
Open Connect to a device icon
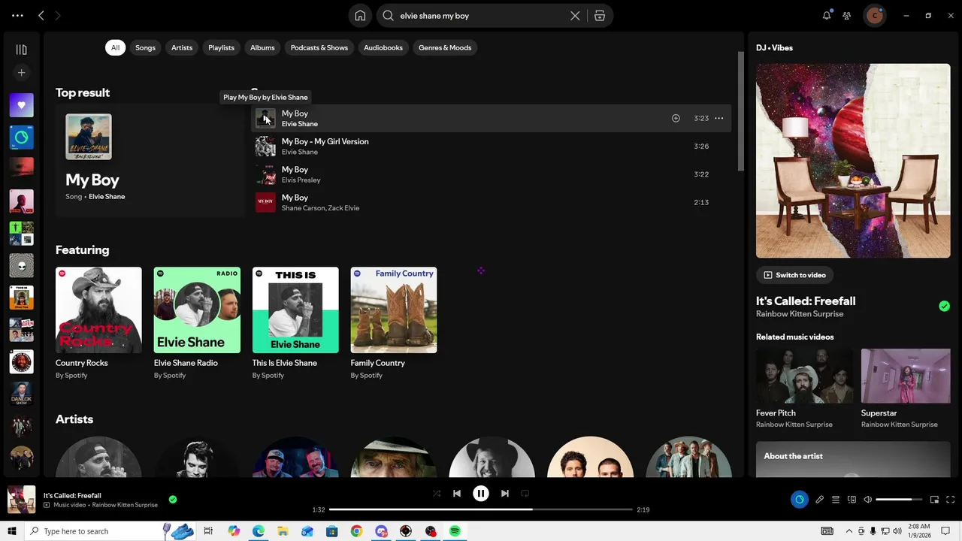pyautogui.click(x=852, y=500)
